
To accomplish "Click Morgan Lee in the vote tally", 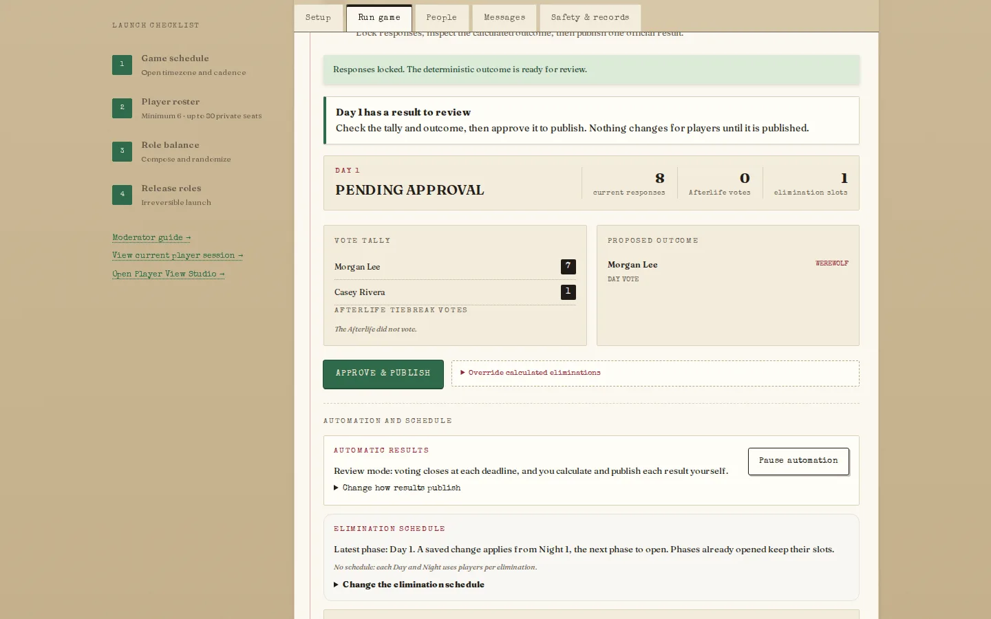I will pyautogui.click(x=357, y=267).
